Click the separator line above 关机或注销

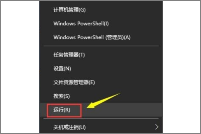click(x=101, y=118)
